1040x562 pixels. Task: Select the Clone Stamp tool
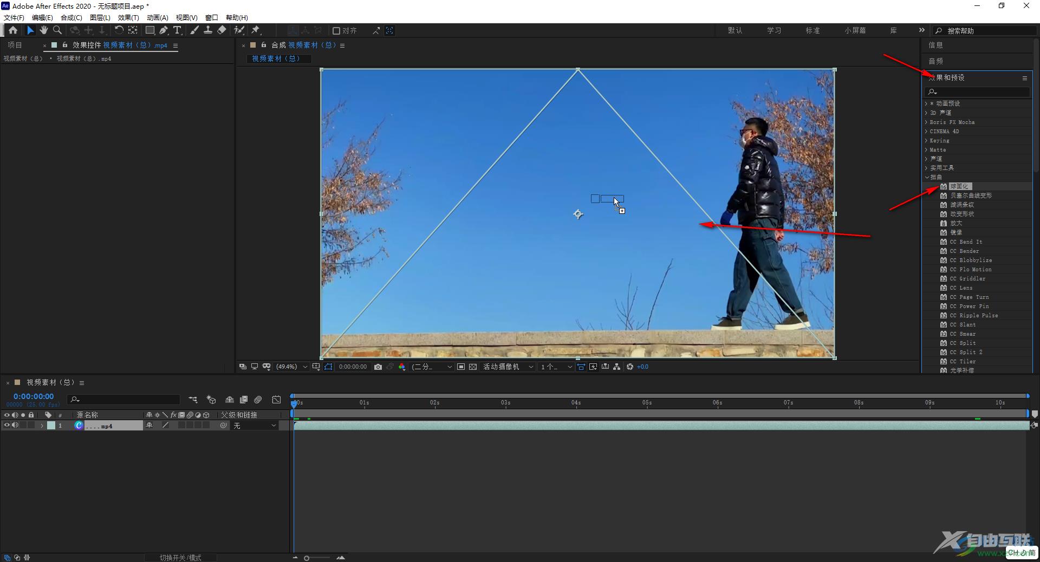tap(207, 30)
